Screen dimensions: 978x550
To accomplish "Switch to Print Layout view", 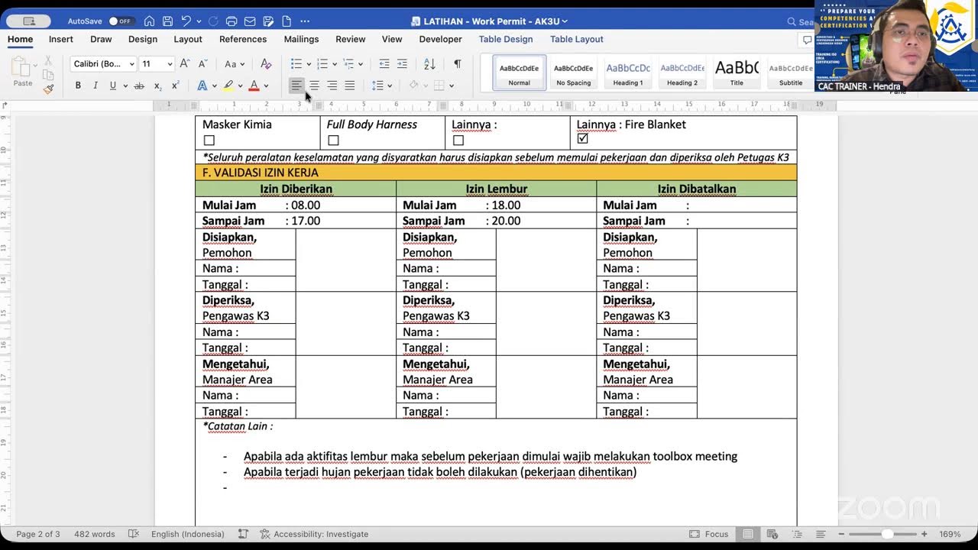I will click(x=749, y=534).
